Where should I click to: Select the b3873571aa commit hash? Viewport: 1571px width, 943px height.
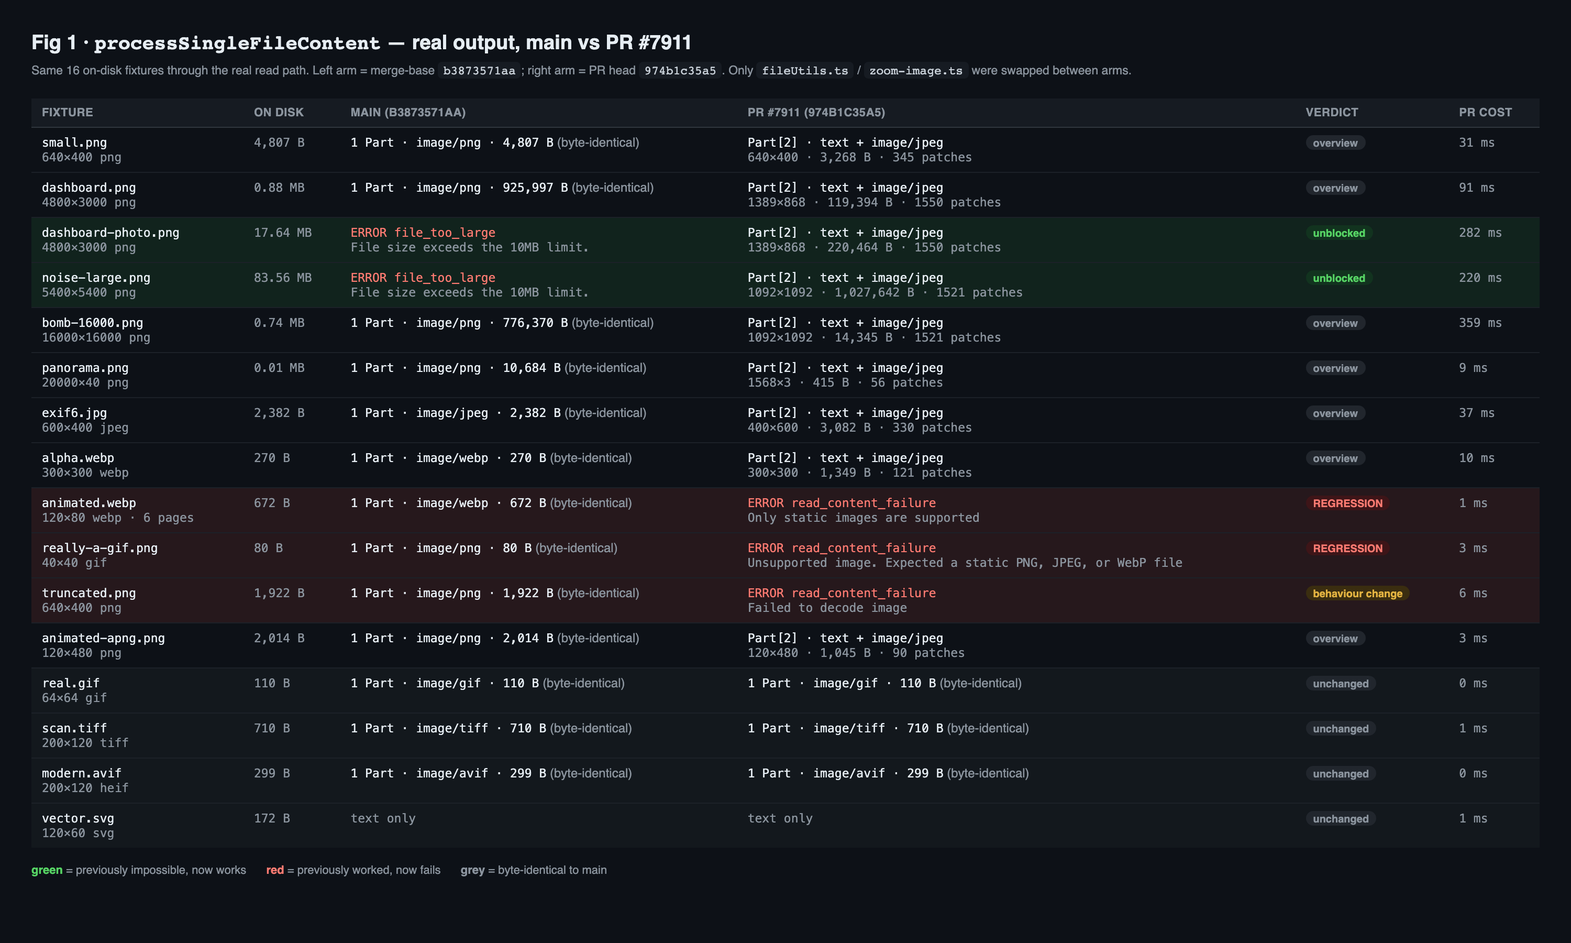click(x=479, y=71)
